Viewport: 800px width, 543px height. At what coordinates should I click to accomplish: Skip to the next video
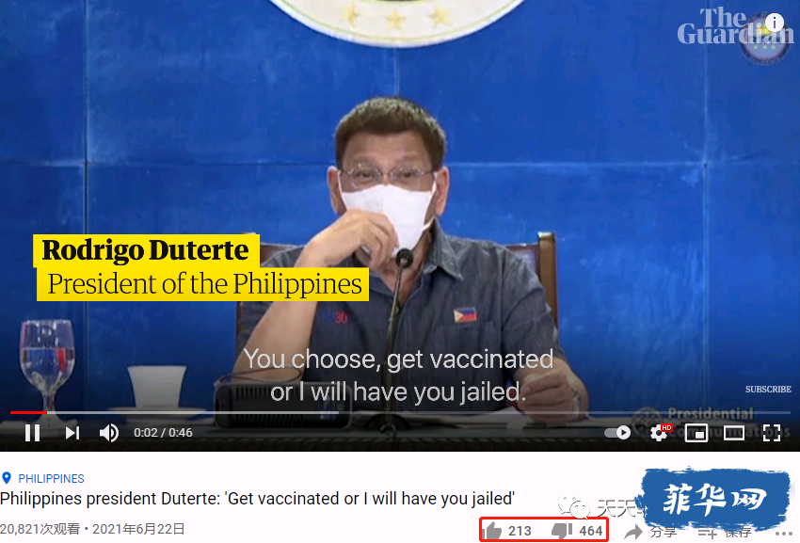click(x=72, y=433)
